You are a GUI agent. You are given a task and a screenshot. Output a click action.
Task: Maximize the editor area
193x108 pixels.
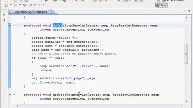(x=189, y=11)
